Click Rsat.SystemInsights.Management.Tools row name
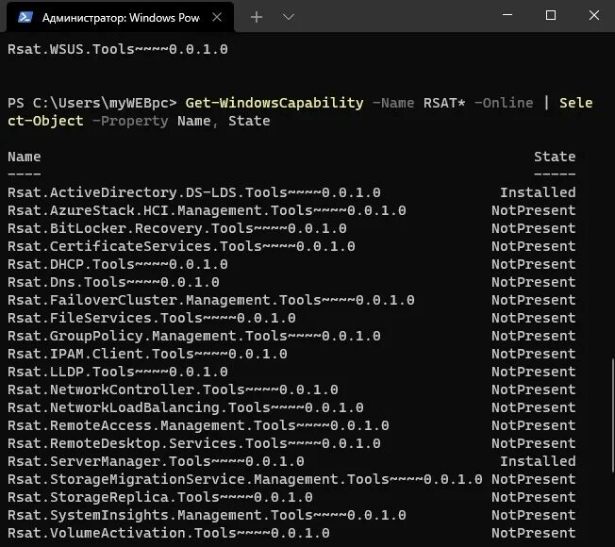615x547 pixels. (207, 515)
